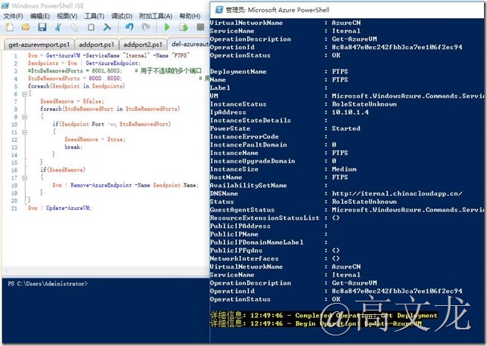
Task: Run the script with the green play icon
Action: point(167,27)
